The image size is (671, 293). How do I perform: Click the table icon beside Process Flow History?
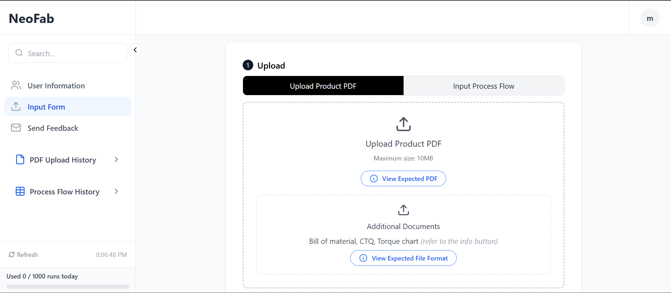click(x=20, y=192)
